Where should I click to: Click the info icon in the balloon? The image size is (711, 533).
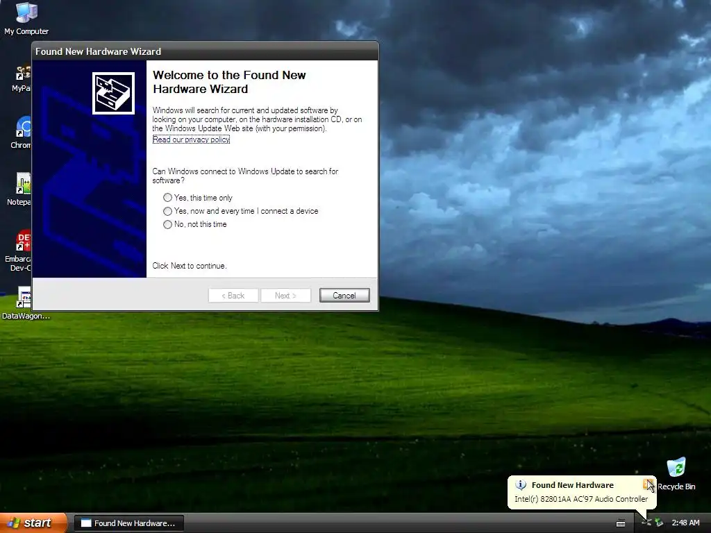(x=521, y=485)
